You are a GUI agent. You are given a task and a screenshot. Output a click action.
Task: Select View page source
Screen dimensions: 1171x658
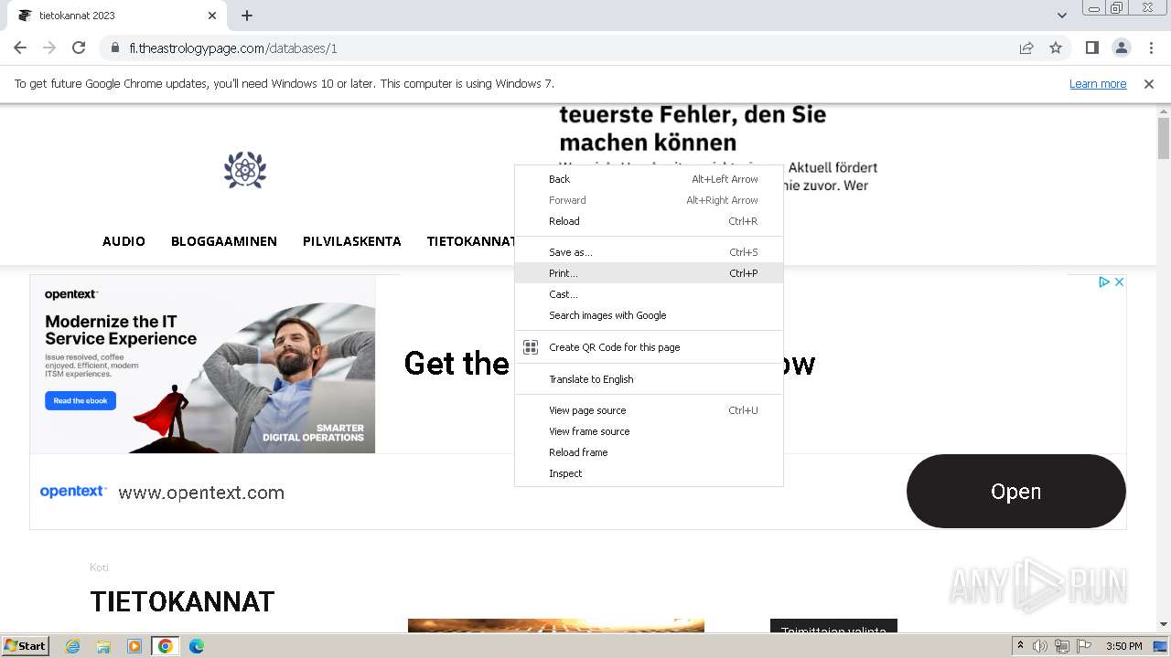(x=649, y=410)
